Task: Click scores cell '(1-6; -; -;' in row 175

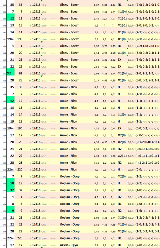Action: (148, 211)
